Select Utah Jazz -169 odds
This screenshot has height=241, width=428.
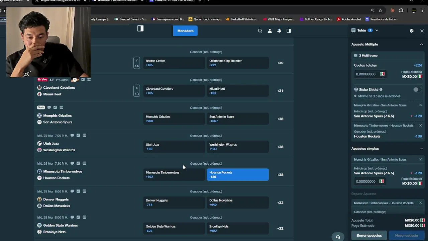[x=174, y=147]
